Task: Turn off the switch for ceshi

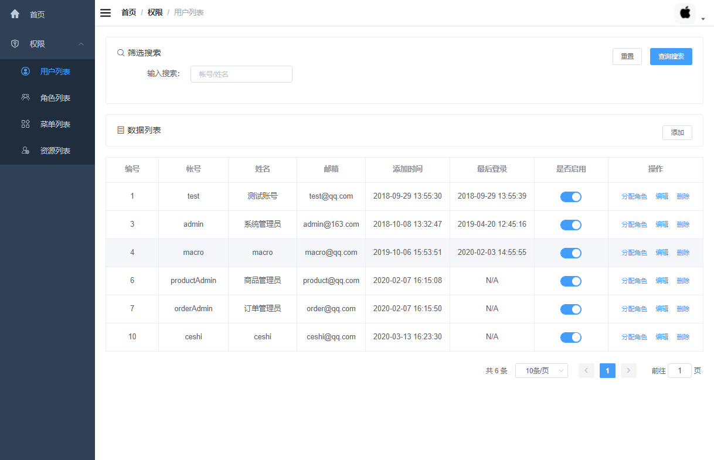Action: point(571,337)
